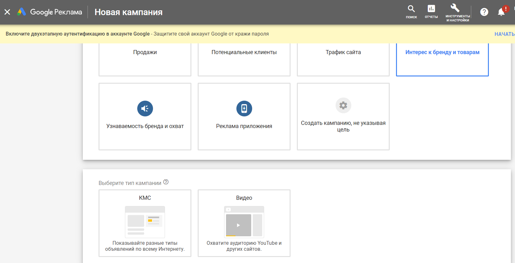
Task: Click the help question mark icon
Action: pyautogui.click(x=484, y=12)
